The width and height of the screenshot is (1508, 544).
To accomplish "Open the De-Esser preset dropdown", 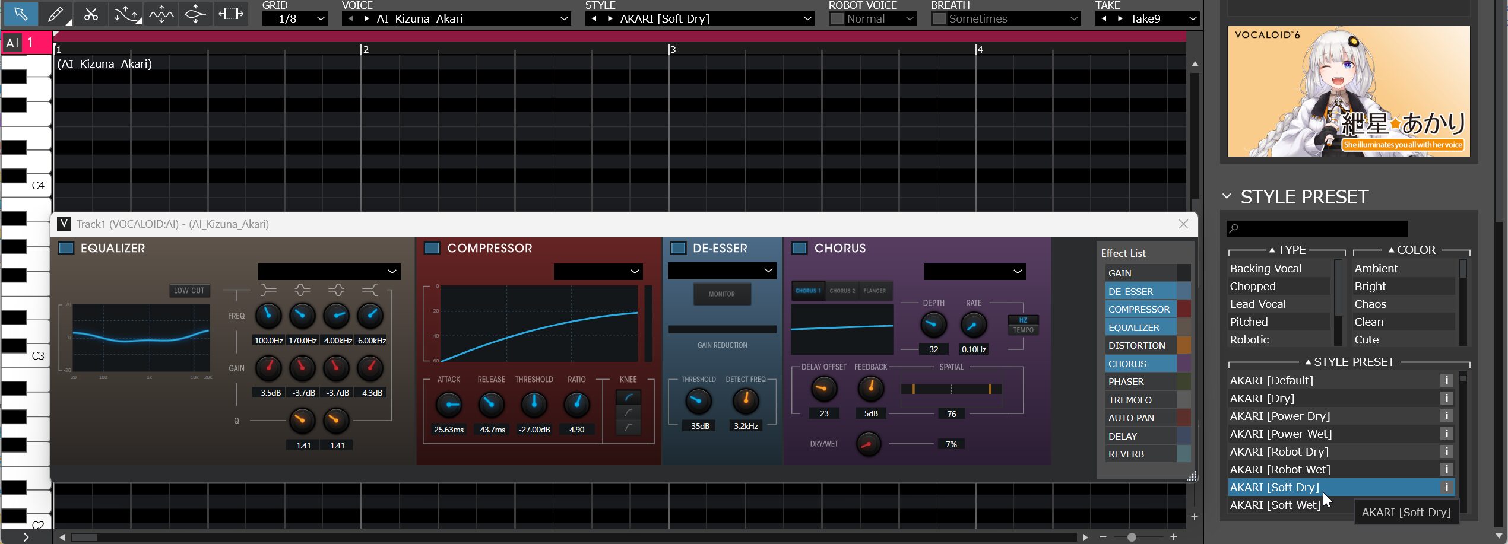I will point(722,271).
